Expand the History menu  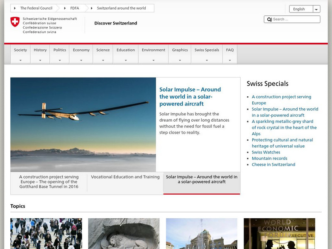tap(40, 54)
